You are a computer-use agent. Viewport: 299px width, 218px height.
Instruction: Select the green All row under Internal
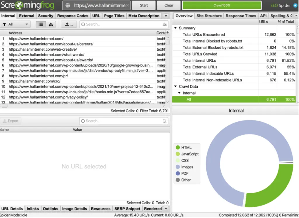click(x=234, y=100)
